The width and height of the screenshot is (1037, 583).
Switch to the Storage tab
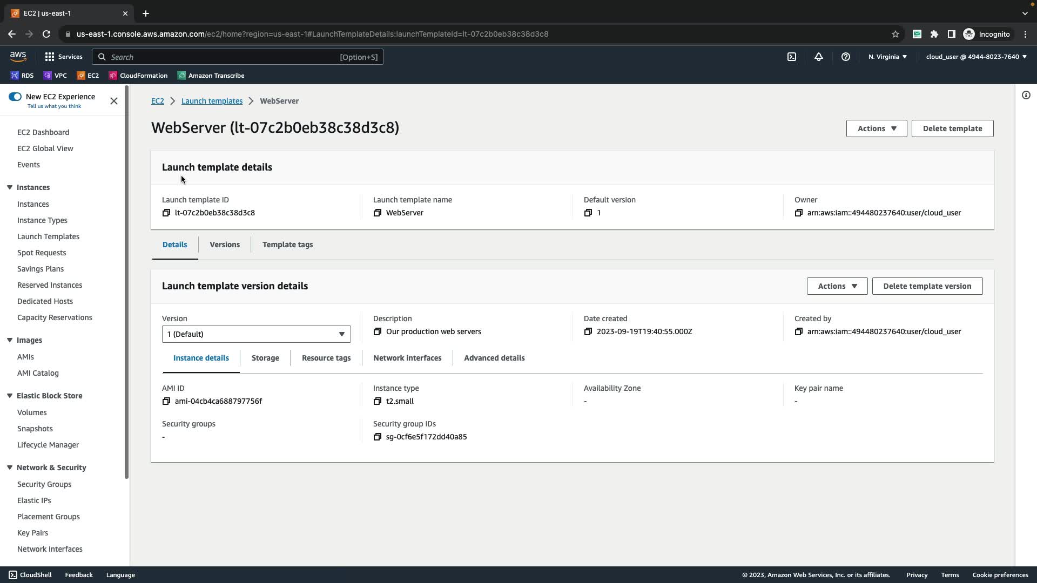265,358
